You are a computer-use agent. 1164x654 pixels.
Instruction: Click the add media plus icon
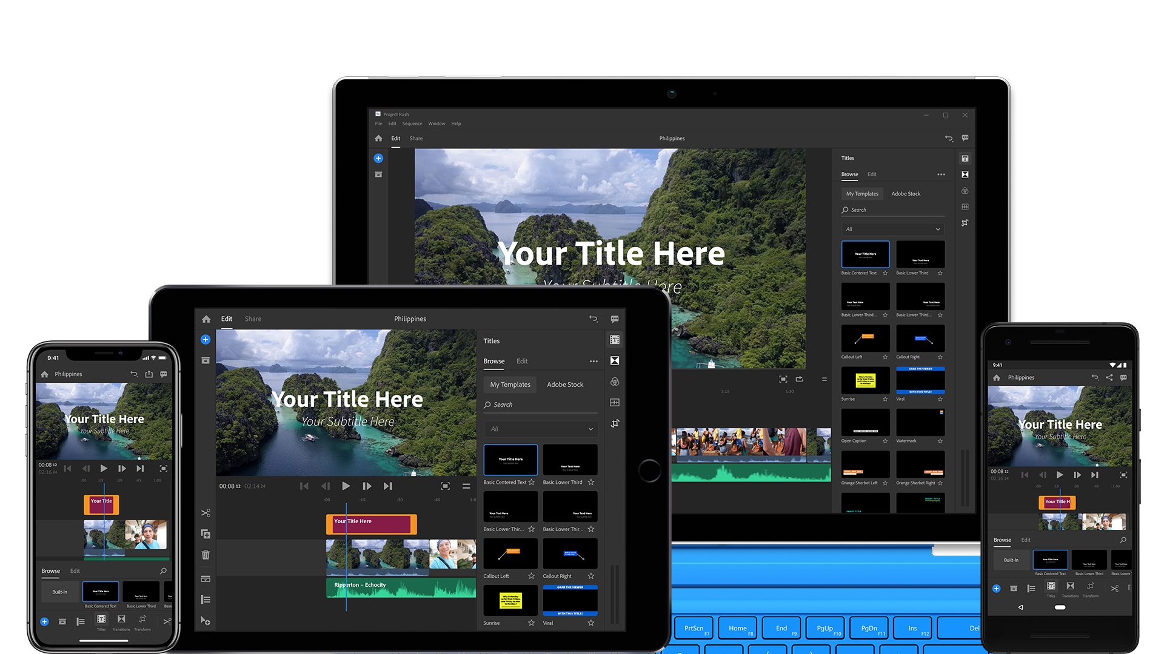[378, 157]
